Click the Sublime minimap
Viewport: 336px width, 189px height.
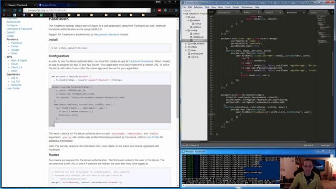point(324,30)
